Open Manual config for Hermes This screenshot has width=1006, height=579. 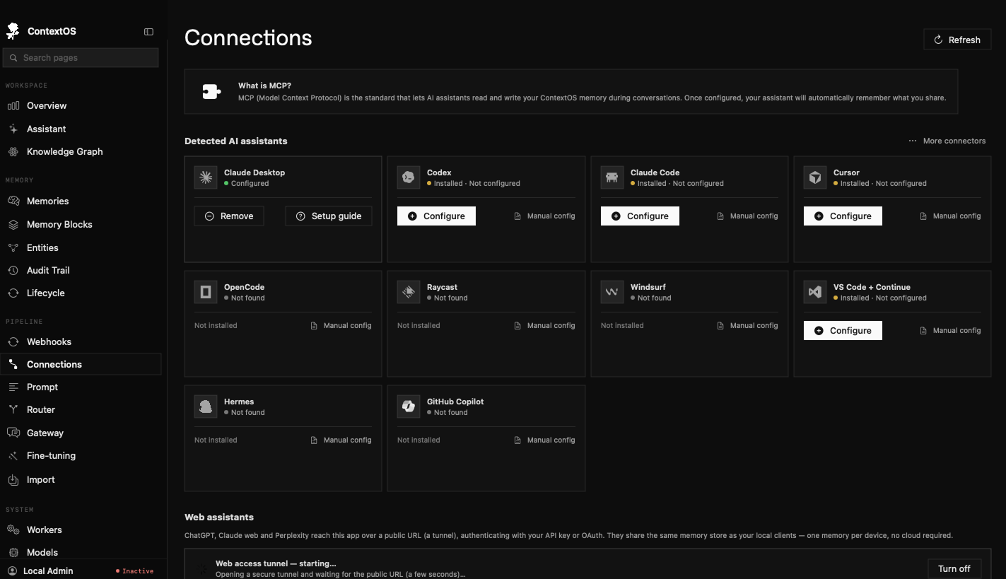pos(341,440)
